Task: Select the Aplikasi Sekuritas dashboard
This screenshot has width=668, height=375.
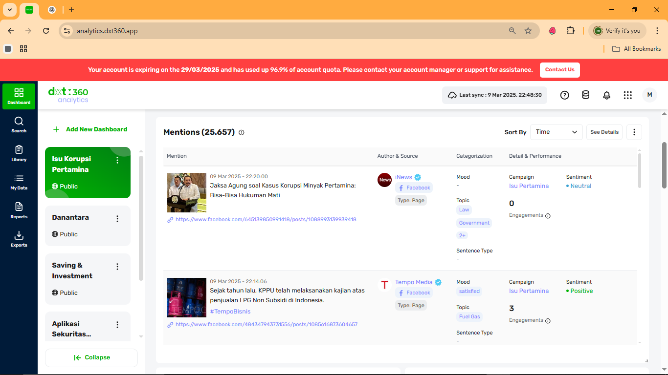Action: click(x=88, y=327)
